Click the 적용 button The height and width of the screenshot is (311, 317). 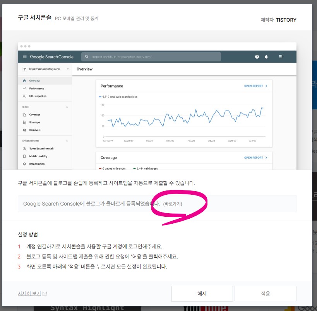(265, 294)
